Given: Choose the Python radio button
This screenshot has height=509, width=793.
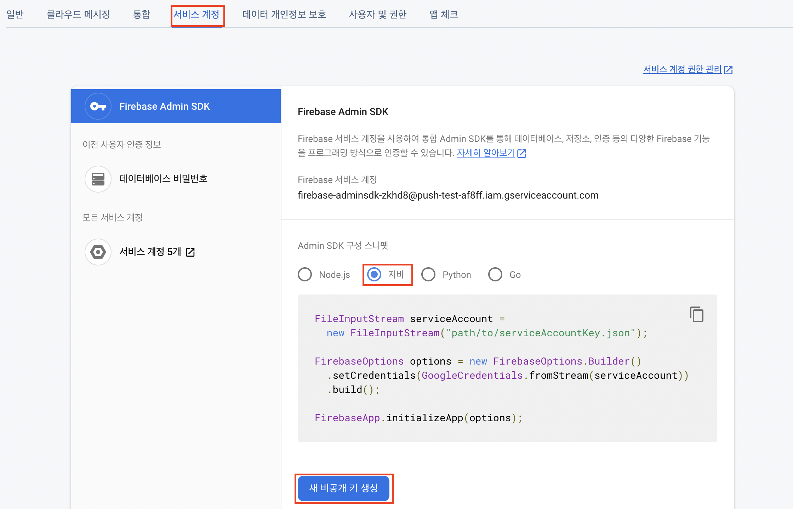Looking at the screenshot, I should pos(428,274).
